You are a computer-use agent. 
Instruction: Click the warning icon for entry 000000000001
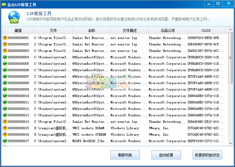[x=5, y=38]
